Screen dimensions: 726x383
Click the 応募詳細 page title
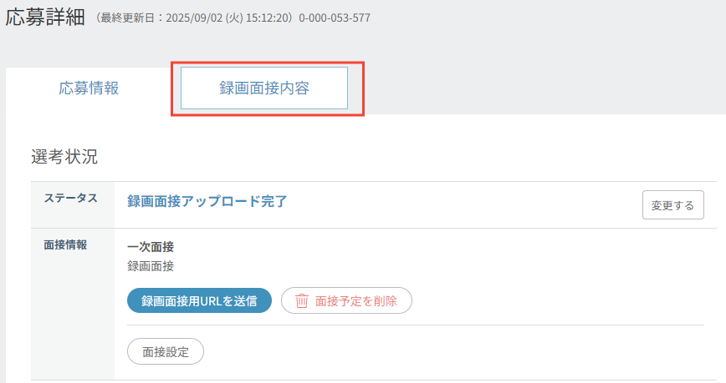pos(45,17)
